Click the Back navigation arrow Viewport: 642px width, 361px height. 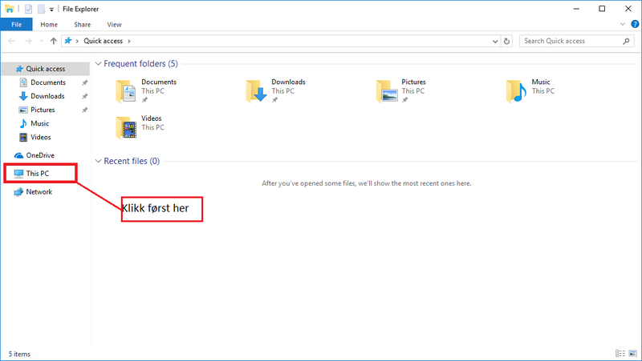[x=11, y=41]
